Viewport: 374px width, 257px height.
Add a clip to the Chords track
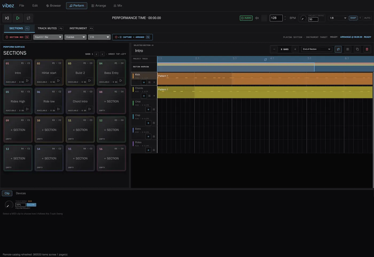pos(144,96)
